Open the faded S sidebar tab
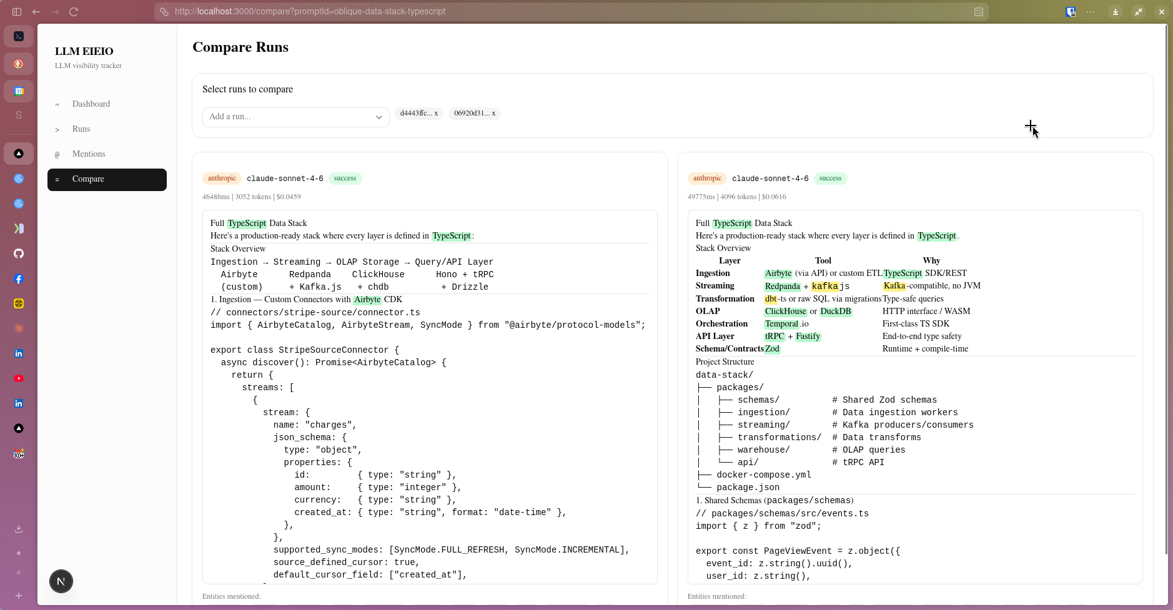 (19, 116)
